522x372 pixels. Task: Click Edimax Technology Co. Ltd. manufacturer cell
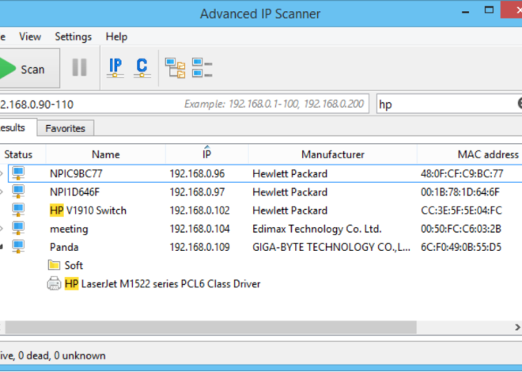click(x=317, y=229)
